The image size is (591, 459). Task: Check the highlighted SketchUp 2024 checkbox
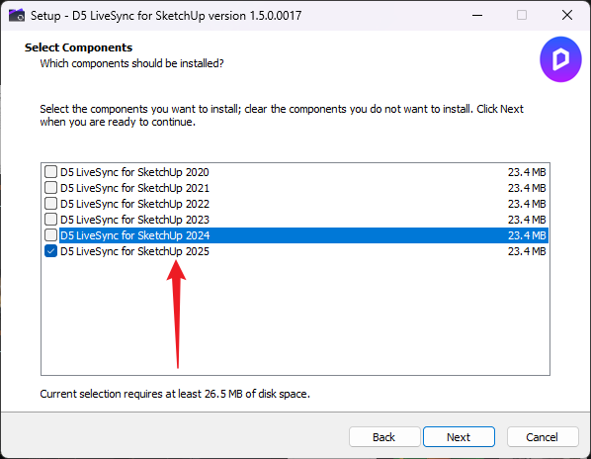point(50,235)
